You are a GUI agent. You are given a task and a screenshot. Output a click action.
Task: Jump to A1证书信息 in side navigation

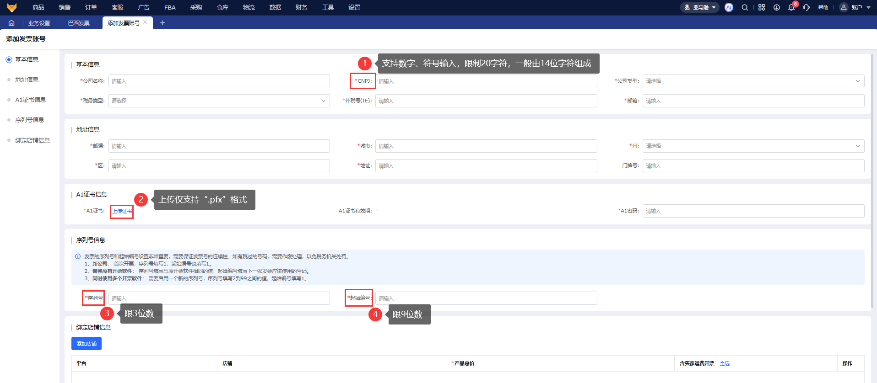pyautogui.click(x=30, y=100)
